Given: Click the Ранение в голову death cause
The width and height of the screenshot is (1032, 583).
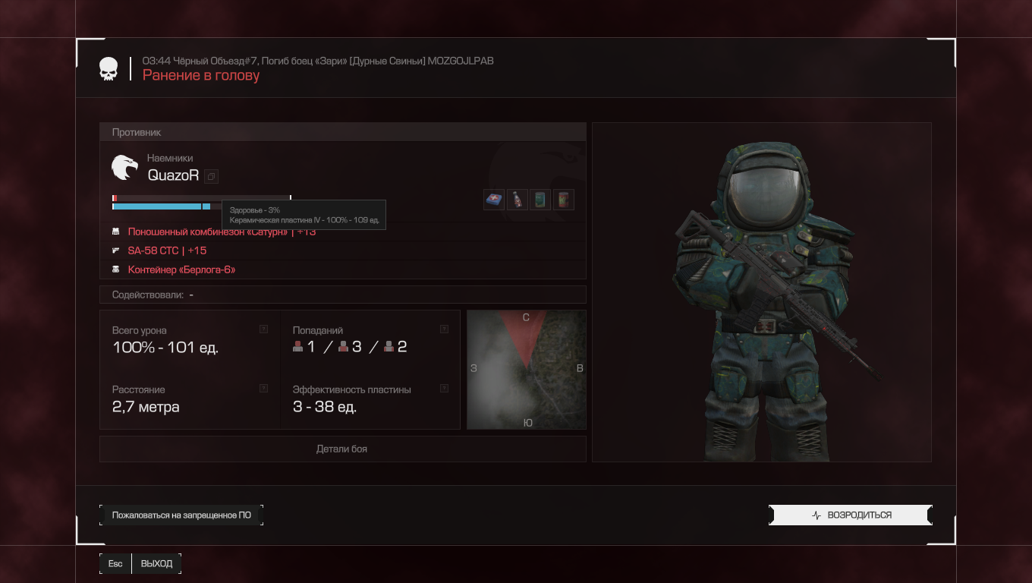Looking at the screenshot, I should pos(201,75).
